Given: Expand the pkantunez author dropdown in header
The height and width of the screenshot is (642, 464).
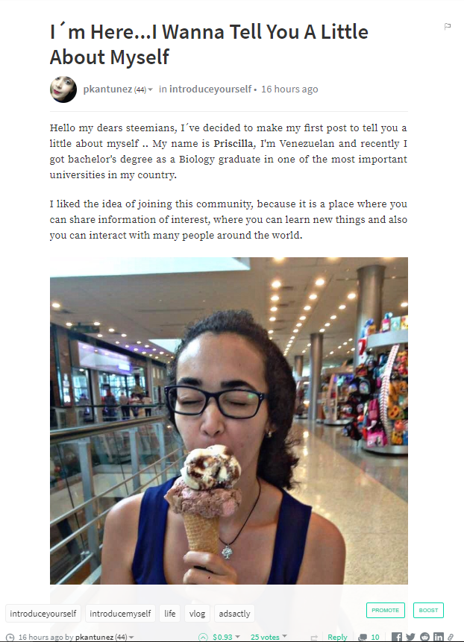Looking at the screenshot, I should (x=150, y=89).
